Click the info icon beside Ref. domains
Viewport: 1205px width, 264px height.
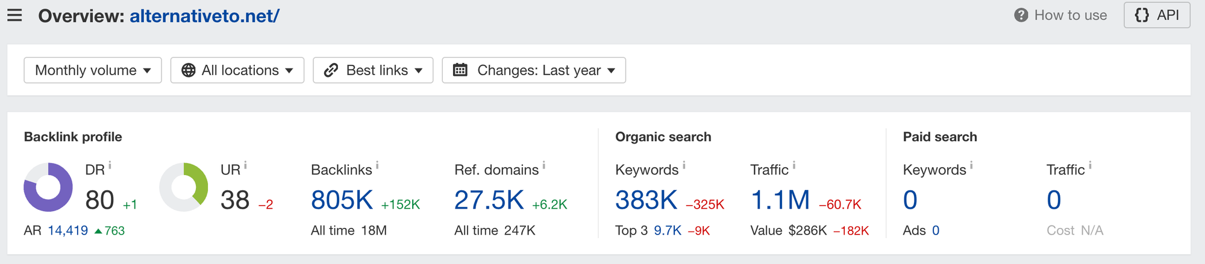click(543, 165)
